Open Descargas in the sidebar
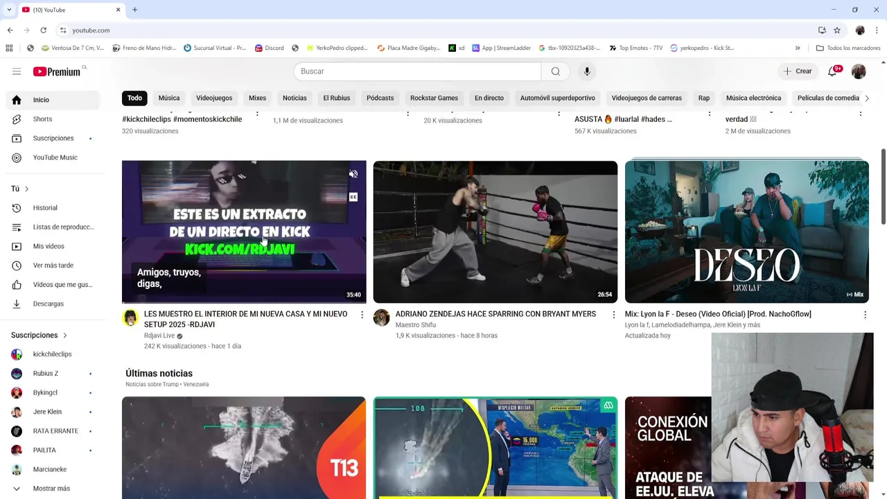This screenshot has width=887, height=499. click(53, 304)
